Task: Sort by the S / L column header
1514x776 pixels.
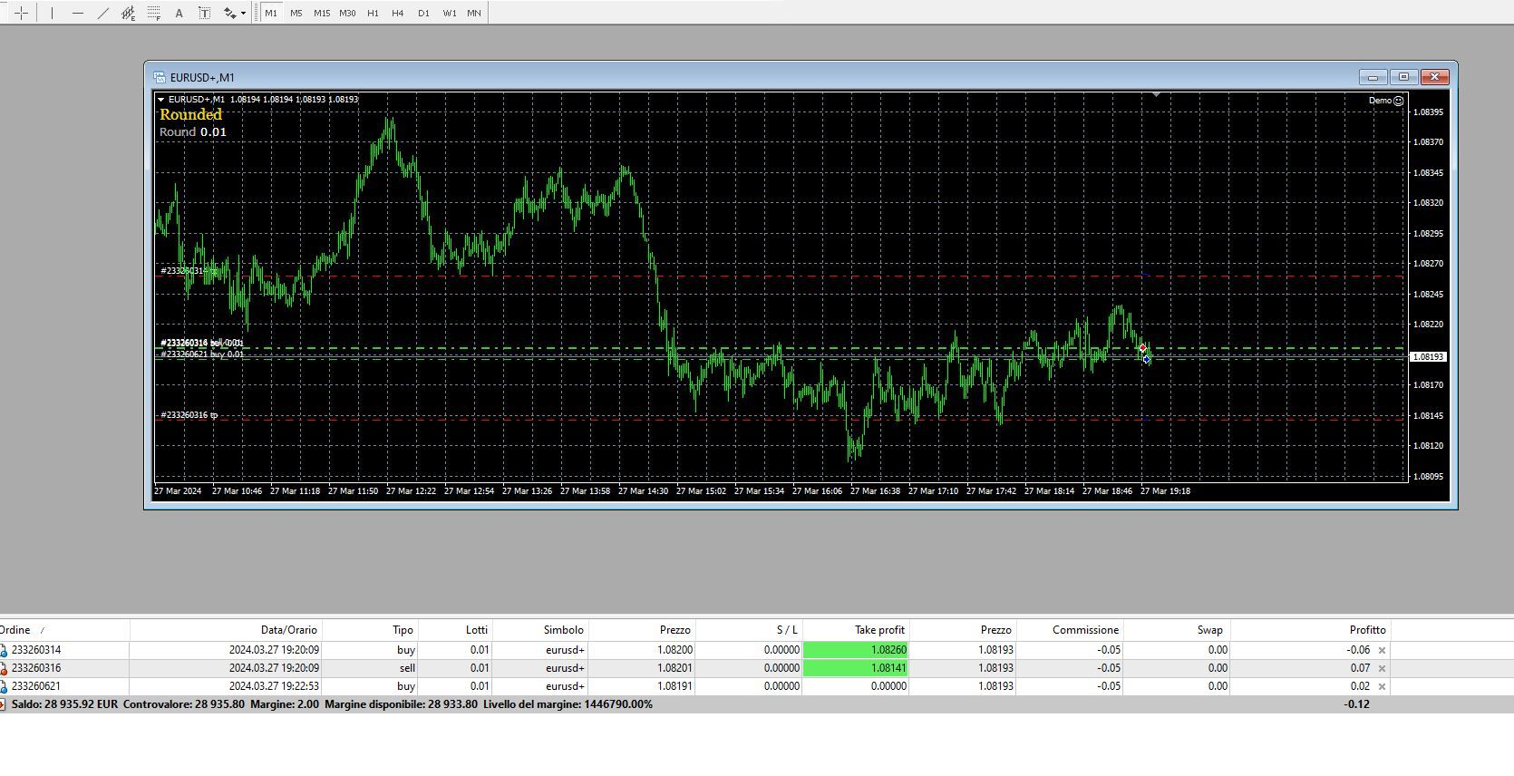Action: pos(749,630)
